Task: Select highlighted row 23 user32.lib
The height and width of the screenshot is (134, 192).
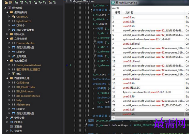Action: pyautogui.click(x=150, y=114)
